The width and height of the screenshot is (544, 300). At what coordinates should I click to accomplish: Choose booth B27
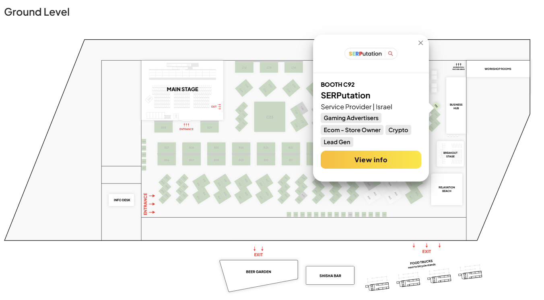coord(167,148)
